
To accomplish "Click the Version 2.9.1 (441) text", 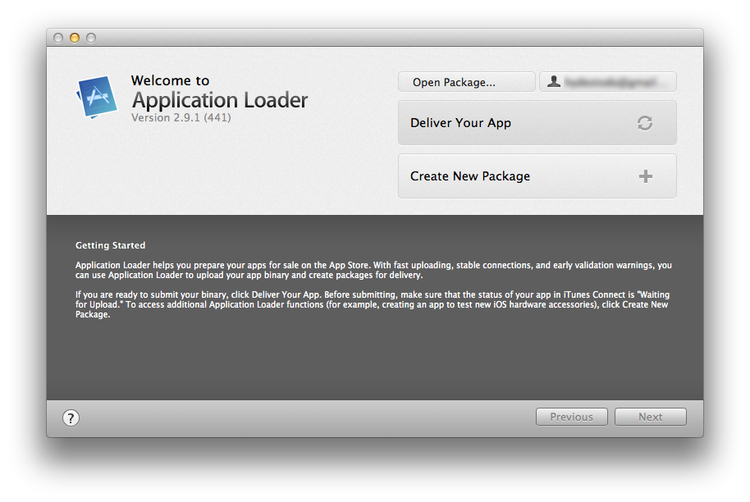I will 181,117.
